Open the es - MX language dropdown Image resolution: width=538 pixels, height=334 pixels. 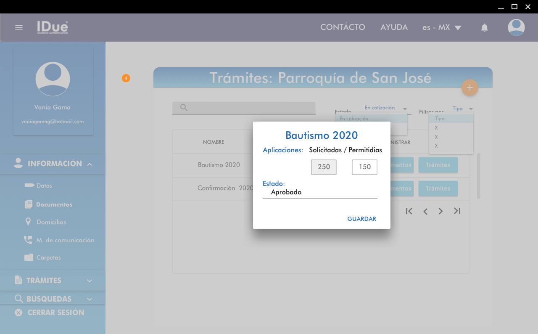(442, 27)
